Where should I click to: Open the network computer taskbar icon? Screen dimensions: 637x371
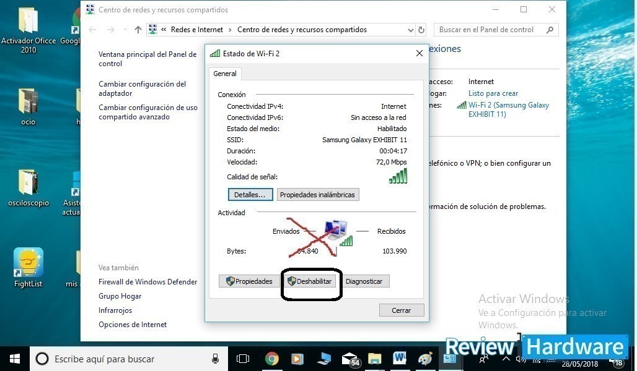pyautogui.click(x=324, y=359)
